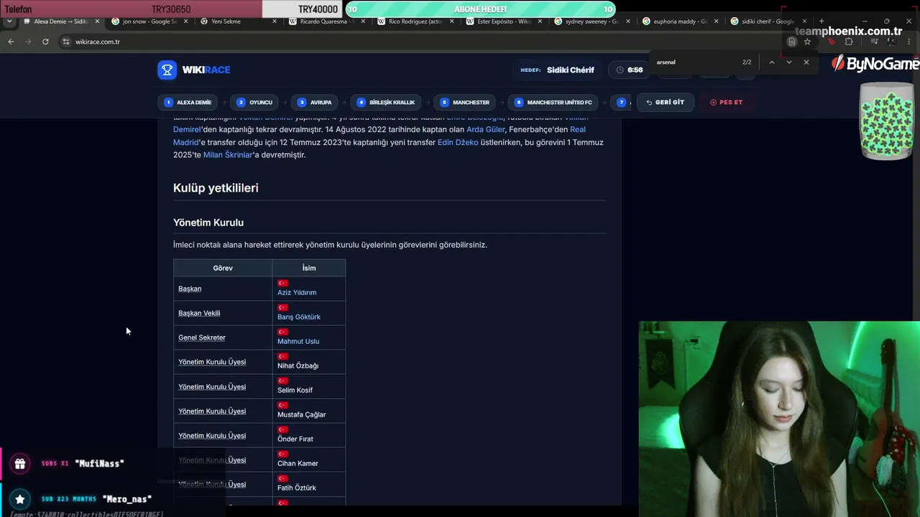Click the name Mustafa Çağlar

tap(302, 414)
